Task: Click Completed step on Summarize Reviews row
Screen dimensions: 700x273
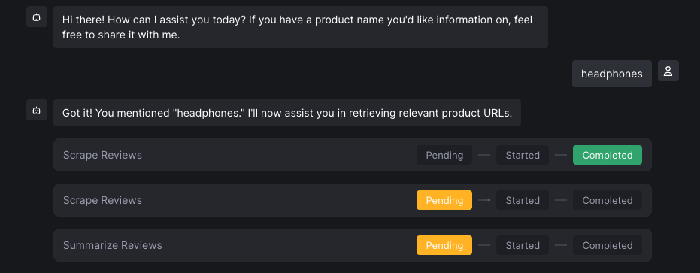Action: (x=608, y=245)
